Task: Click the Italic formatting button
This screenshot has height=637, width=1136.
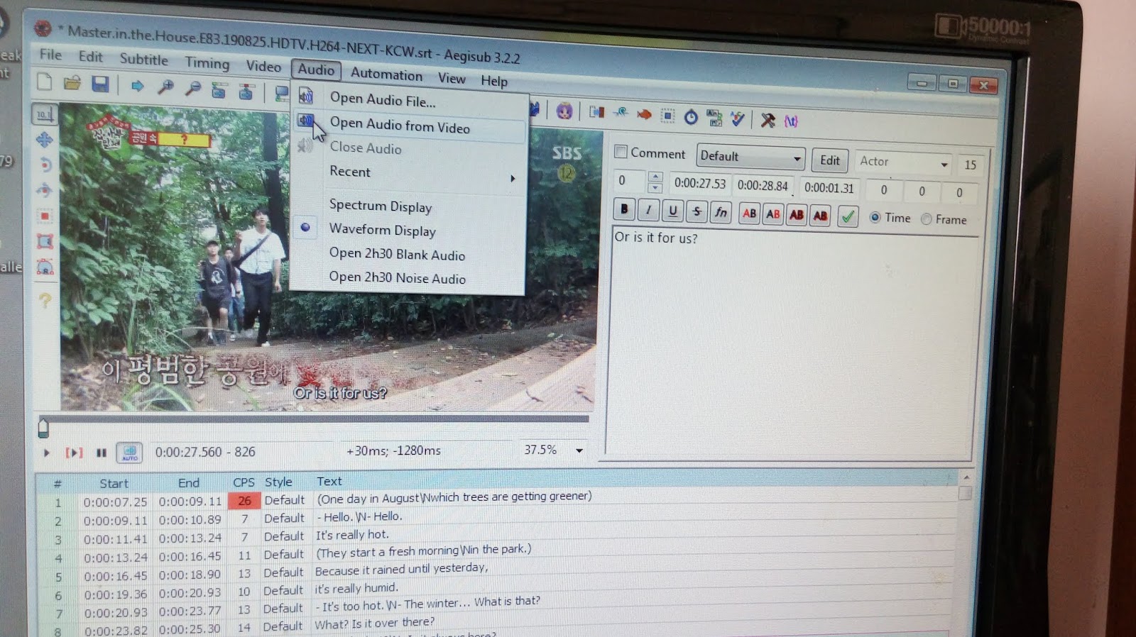Action: pyautogui.click(x=648, y=210)
